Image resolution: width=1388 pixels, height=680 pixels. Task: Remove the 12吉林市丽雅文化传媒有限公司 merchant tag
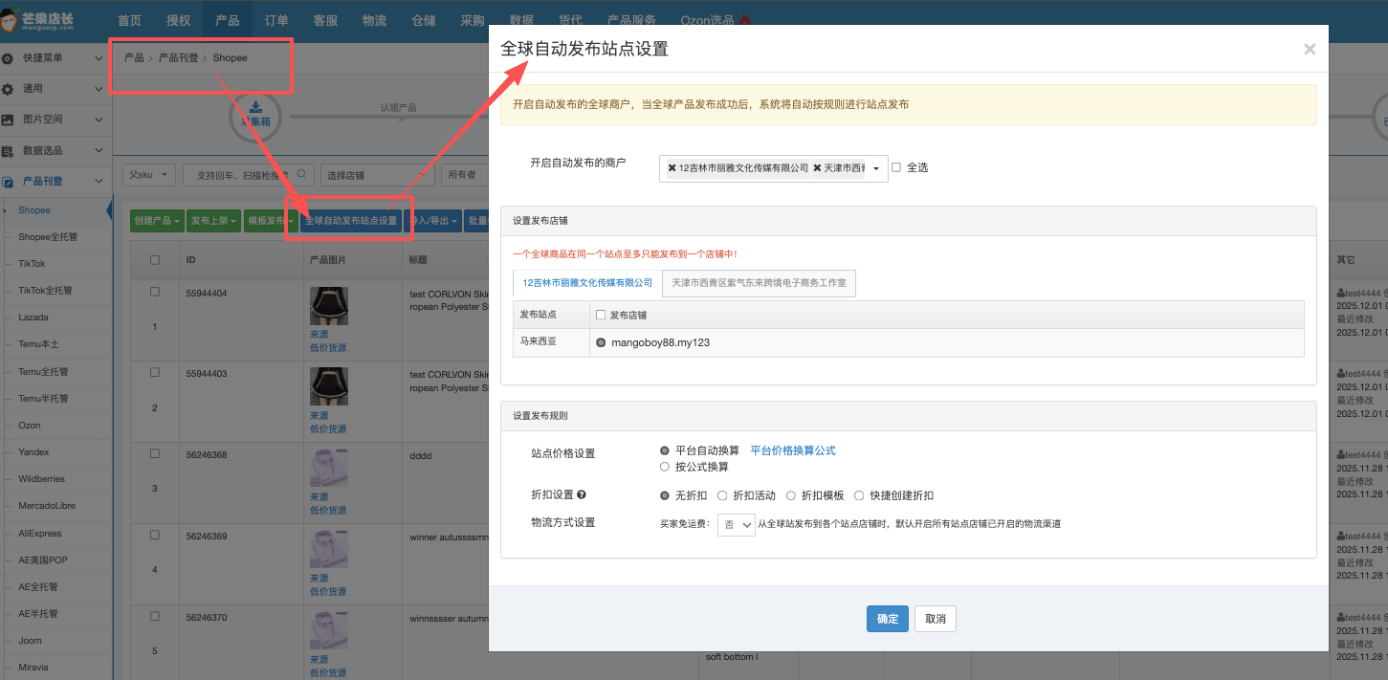coord(672,168)
